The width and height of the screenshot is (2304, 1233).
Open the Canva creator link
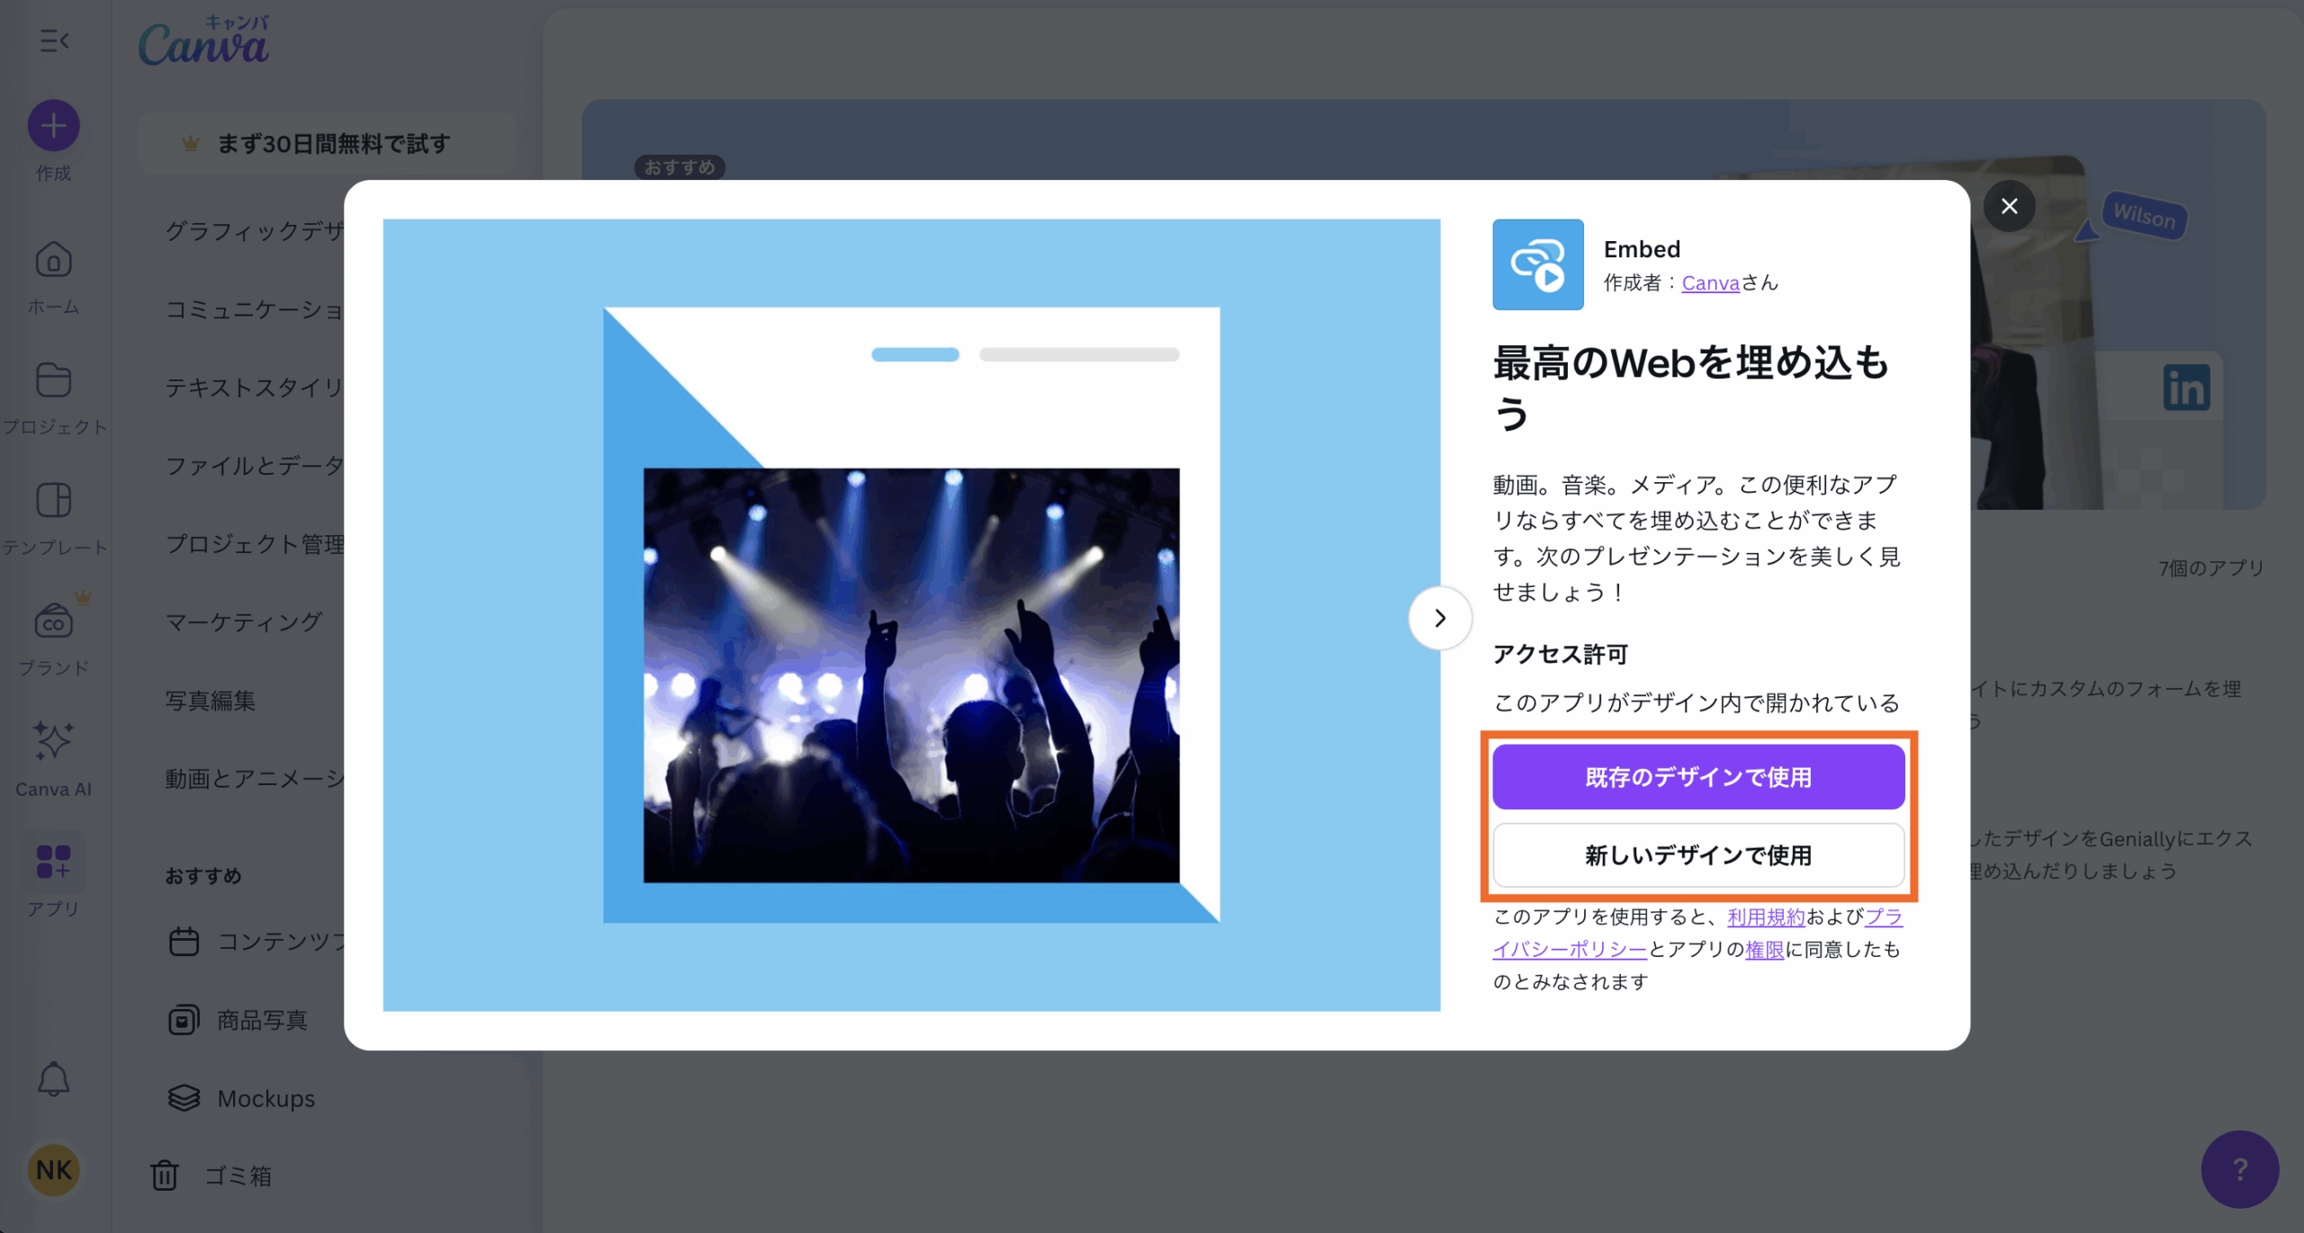click(x=1710, y=283)
